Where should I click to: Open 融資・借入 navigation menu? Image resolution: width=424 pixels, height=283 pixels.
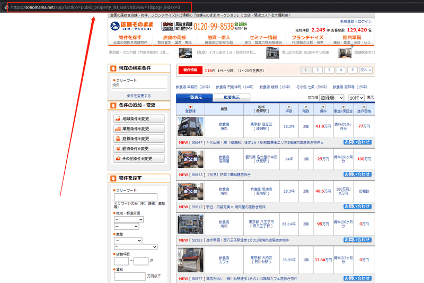pyautogui.click(x=219, y=39)
